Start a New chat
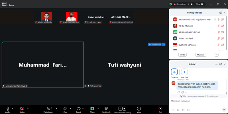 click(x=184, y=73)
